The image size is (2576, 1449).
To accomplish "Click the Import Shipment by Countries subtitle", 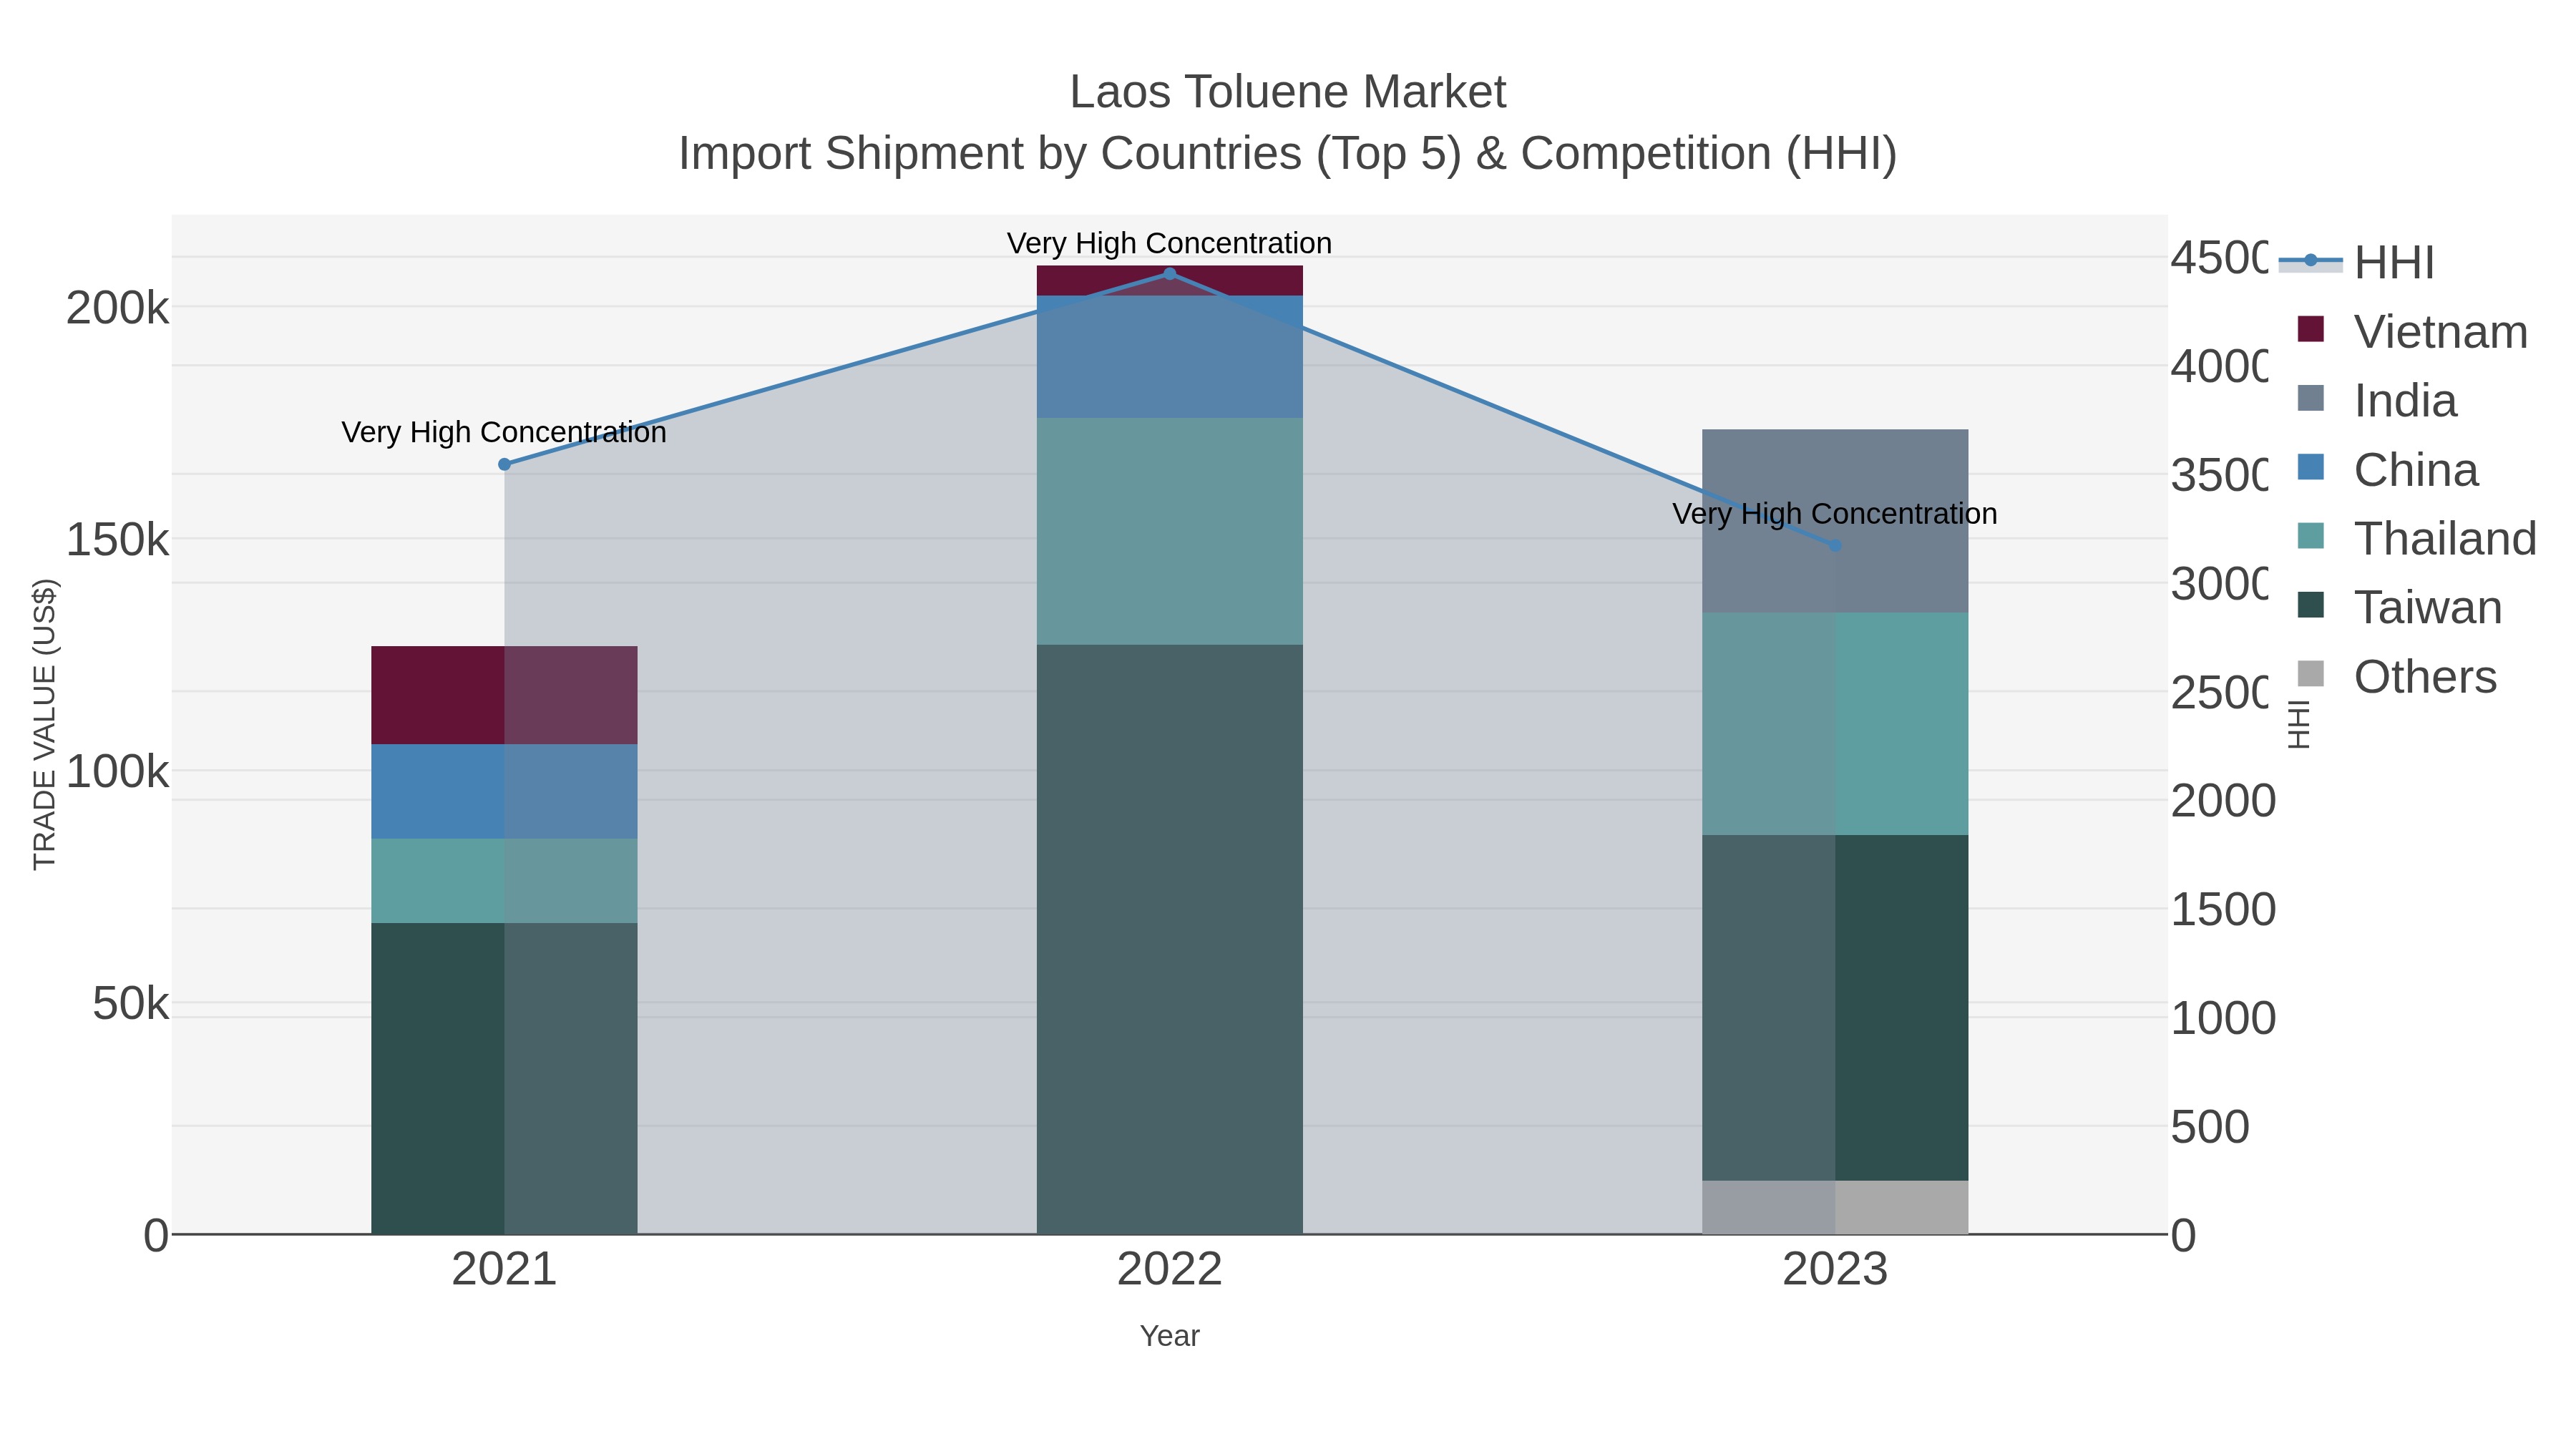I will point(1288,154).
